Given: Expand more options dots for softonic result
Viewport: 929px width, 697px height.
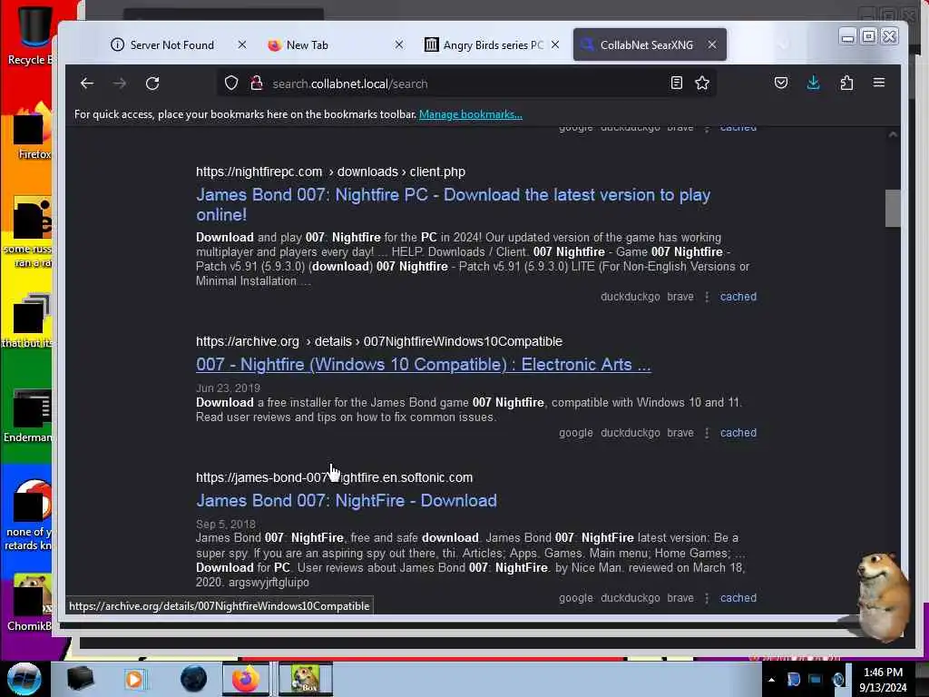Looking at the screenshot, I should pyautogui.click(x=707, y=597).
